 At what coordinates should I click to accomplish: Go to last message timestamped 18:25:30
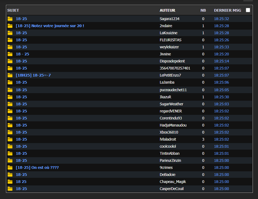pos(221,97)
